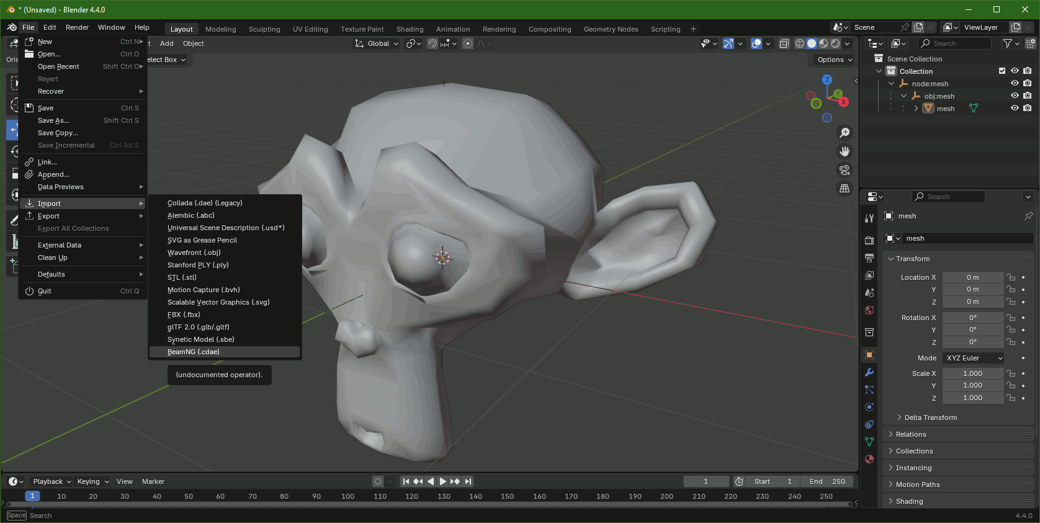Click the viewport zoom magnifier icon
The width and height of the screenshot is (1040, 523).
tap(845, 133)
